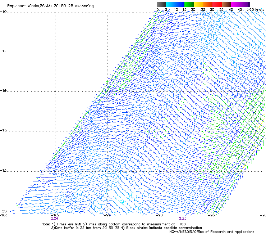Click the '-93' longitude axis label
Viewport: 266px width, 234px height.
point(211,215)
